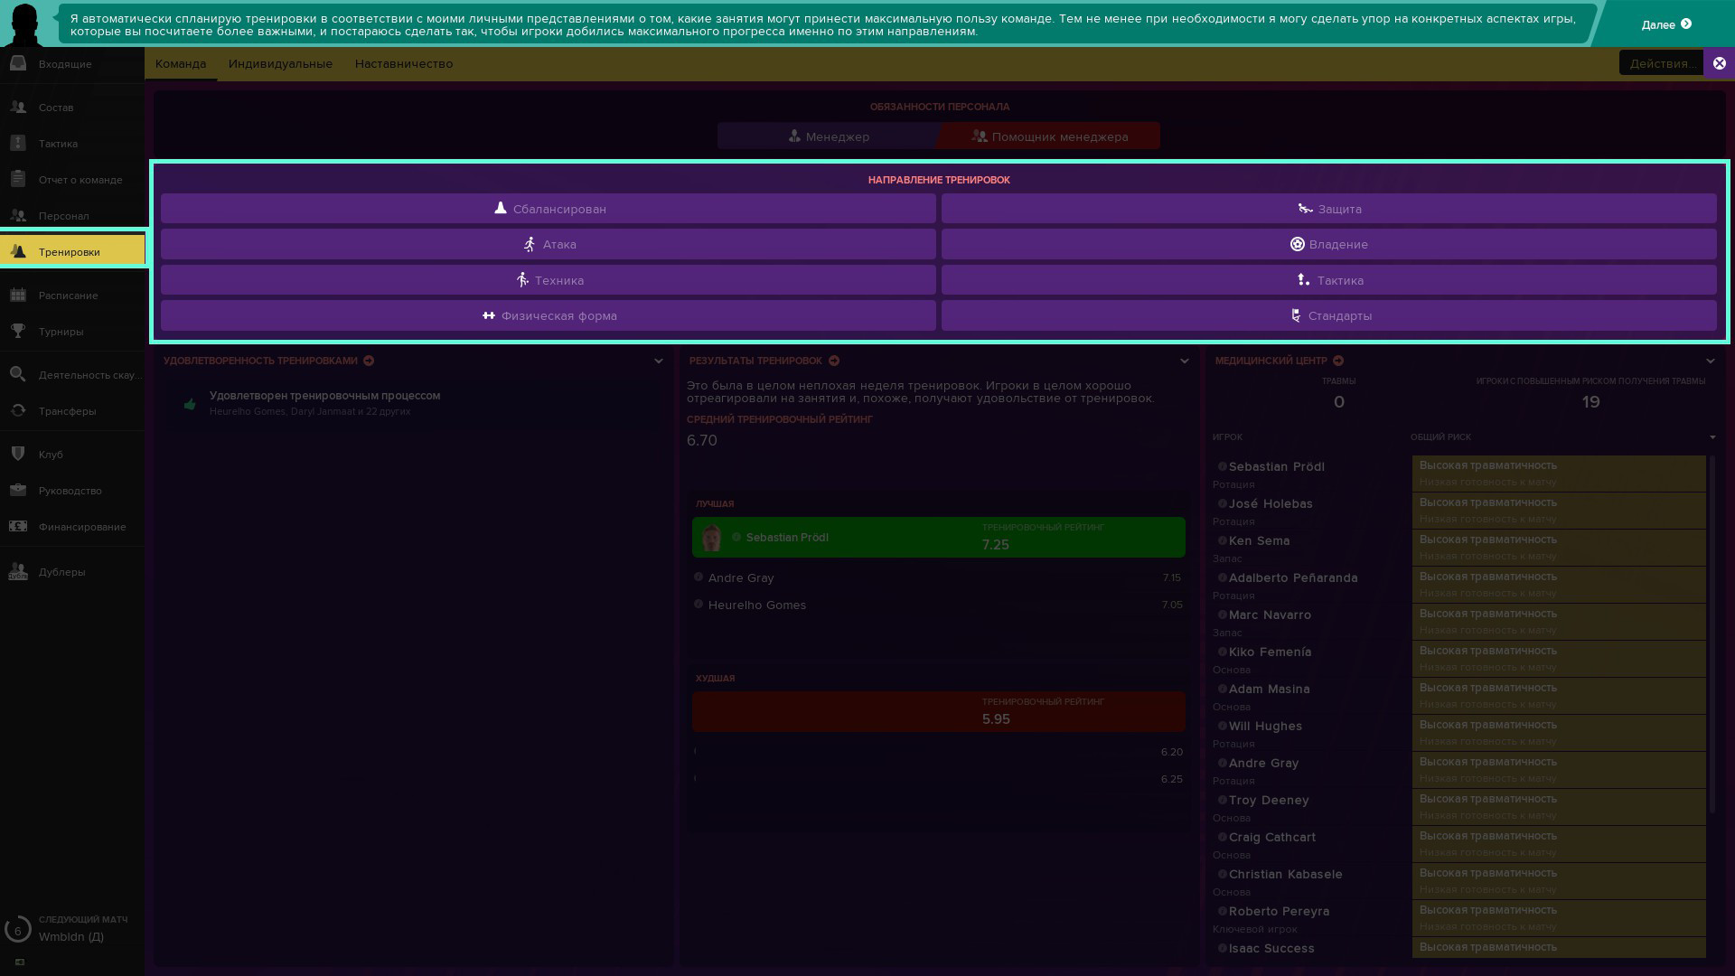Switch to the Наставничество tab
Image resolution: width=1735 pixels, height=976 pixels.
tap(404, 63)
